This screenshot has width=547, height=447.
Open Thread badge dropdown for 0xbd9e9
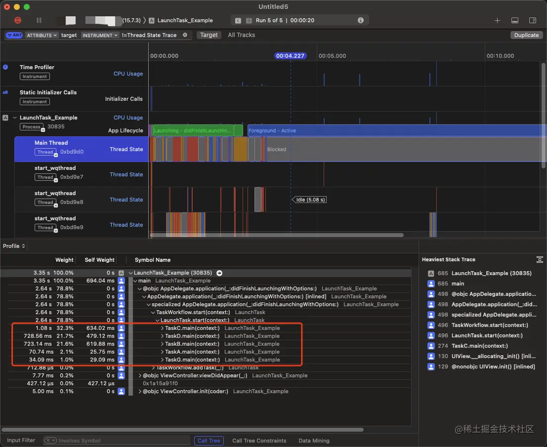pyautogui.click(x=46, y=227)
